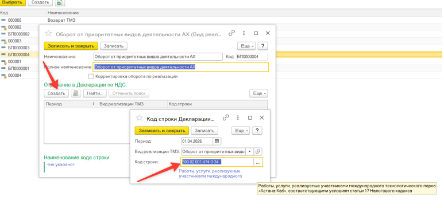Click the copy icon beside Создать in table toolbar
The width and height of the screenshot is (444, 208).
click(76, 93)
